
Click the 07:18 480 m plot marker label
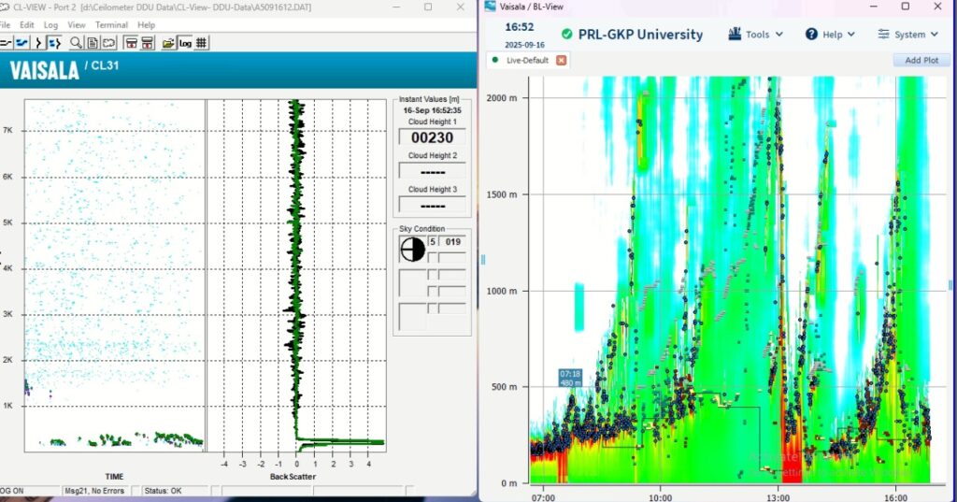(570, 378)
